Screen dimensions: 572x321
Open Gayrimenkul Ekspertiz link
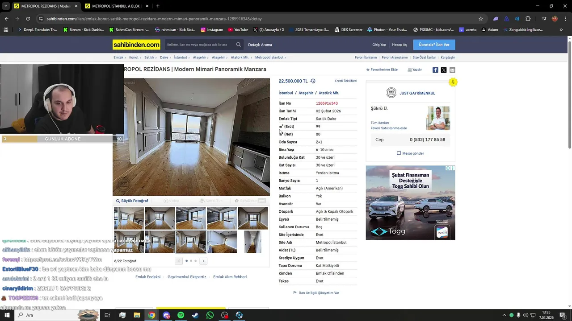pos(187,277)
